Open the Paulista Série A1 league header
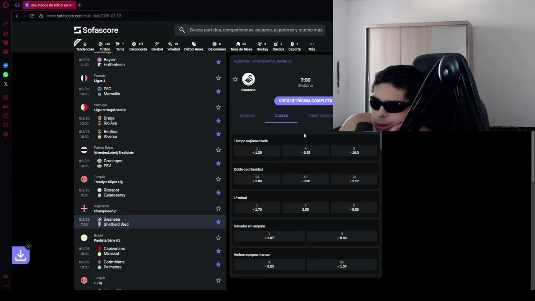Viewport: 535px width, 301px height. point(150,238)
